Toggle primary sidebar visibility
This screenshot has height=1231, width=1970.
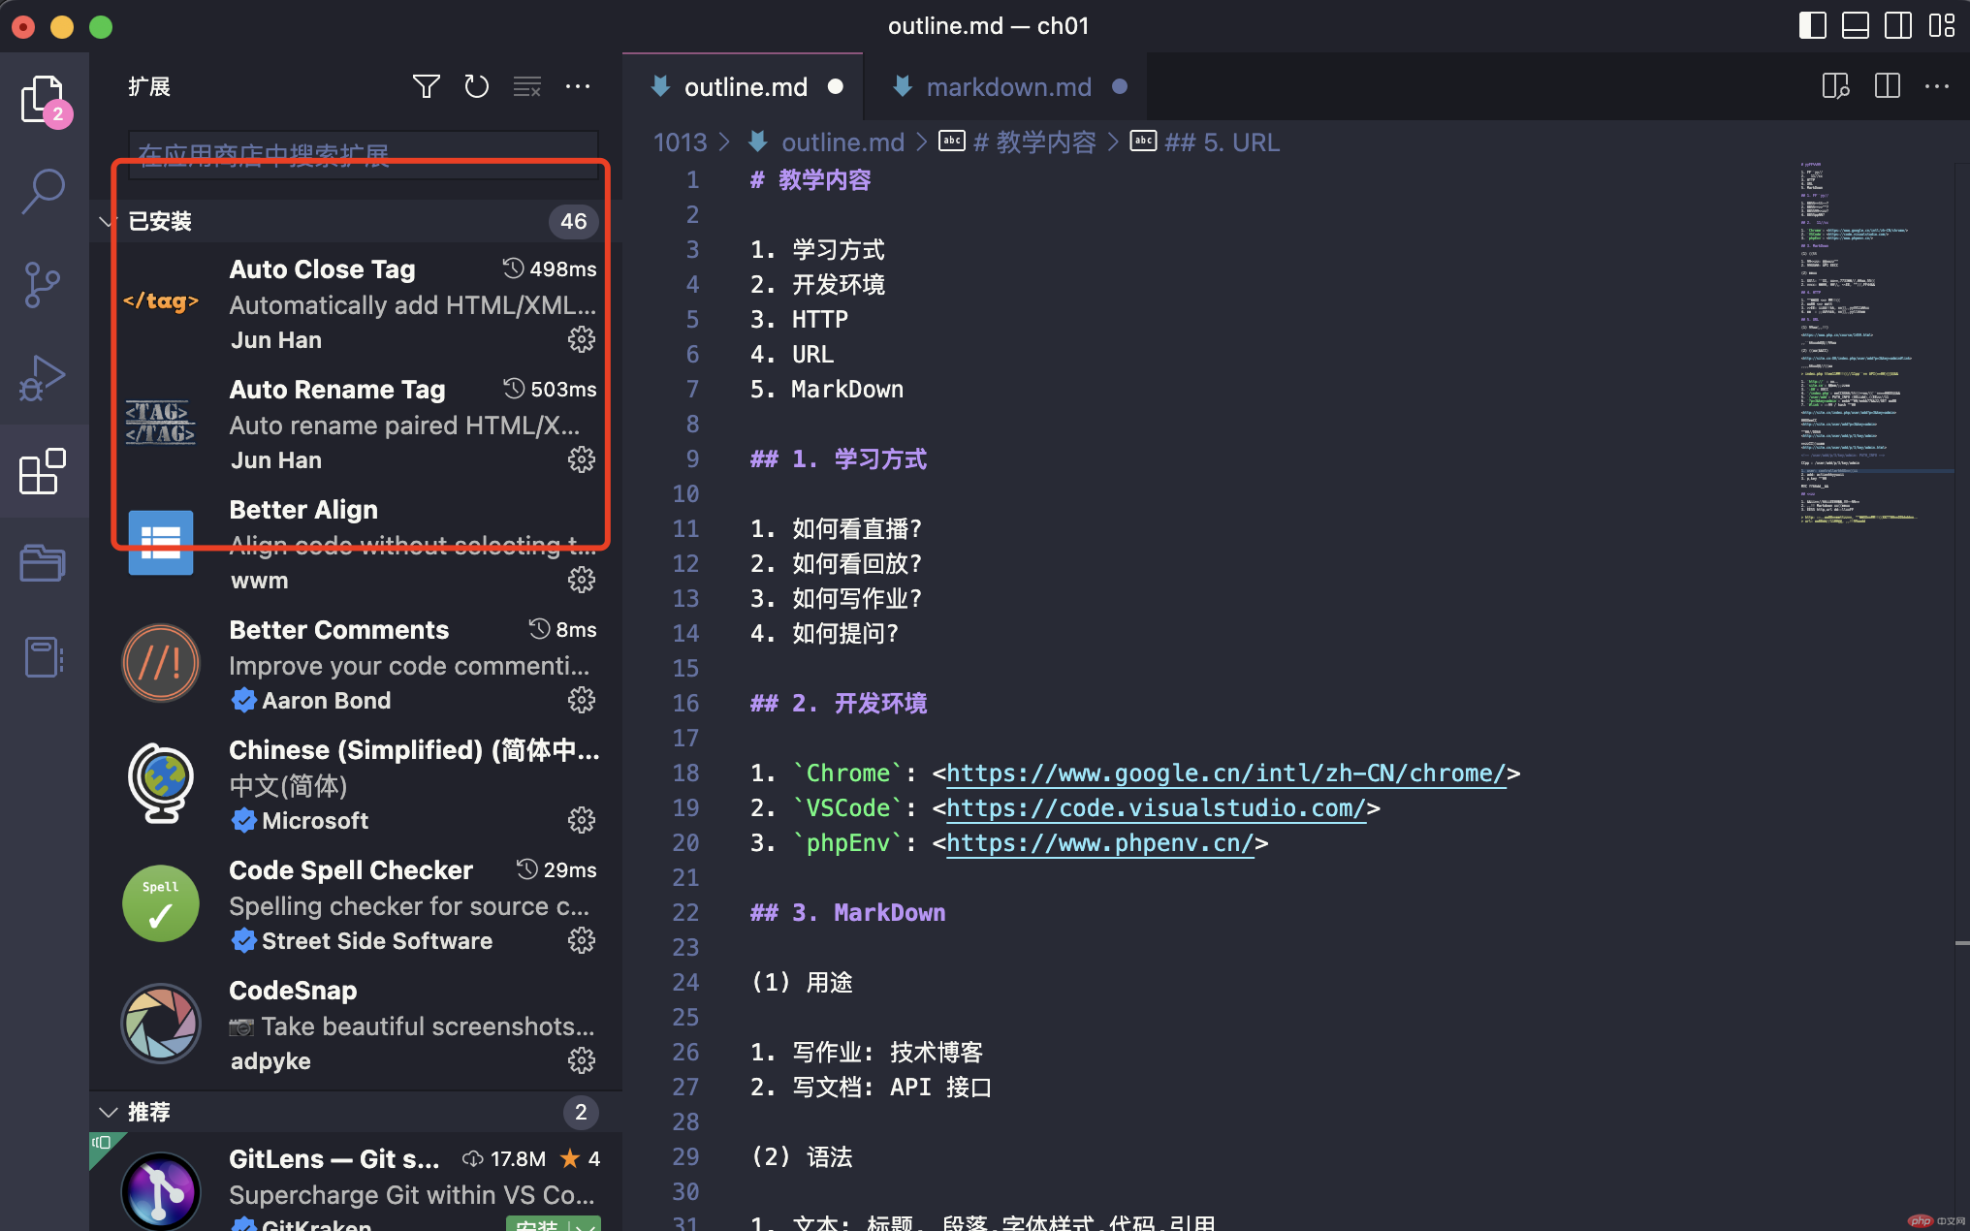(x=1813, y=25)
